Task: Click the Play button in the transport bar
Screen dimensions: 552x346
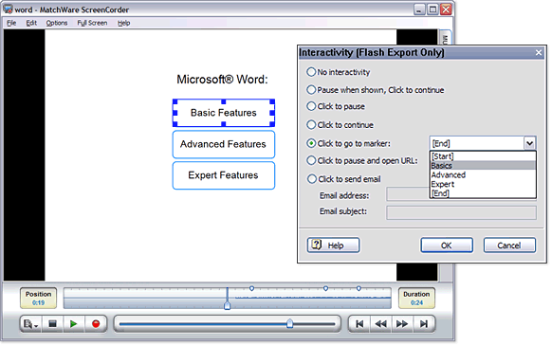Action: tap(74, 324)
